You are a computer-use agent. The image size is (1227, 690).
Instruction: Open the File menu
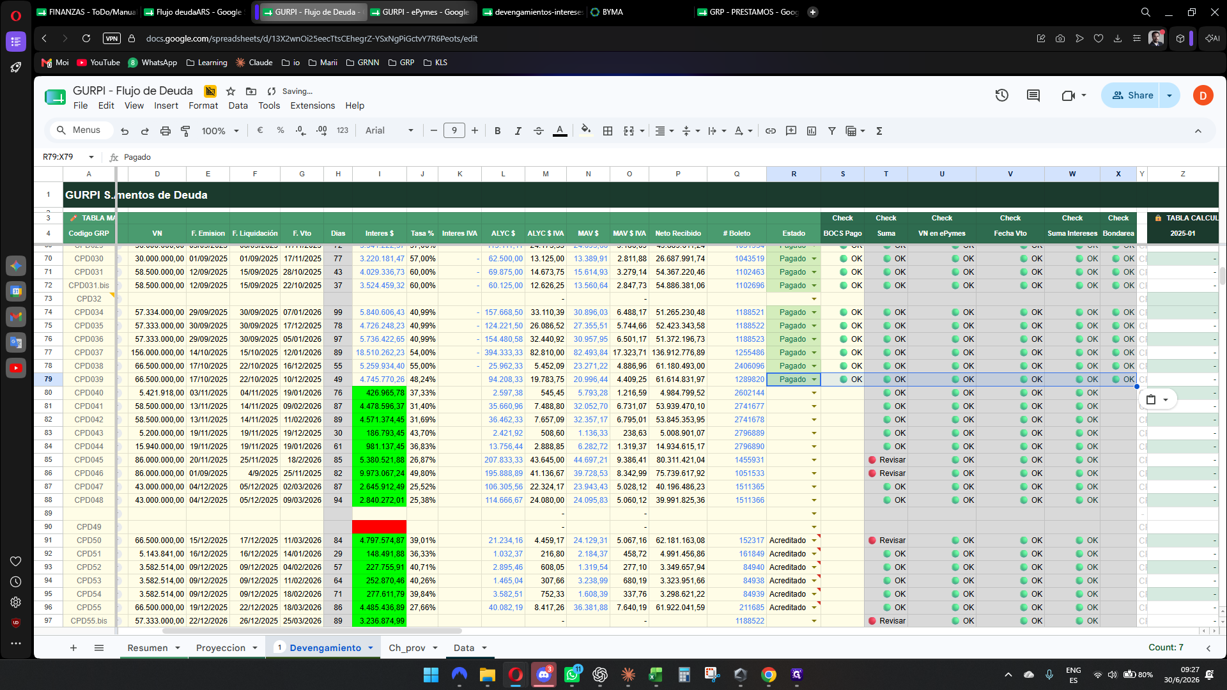point(81,105)
